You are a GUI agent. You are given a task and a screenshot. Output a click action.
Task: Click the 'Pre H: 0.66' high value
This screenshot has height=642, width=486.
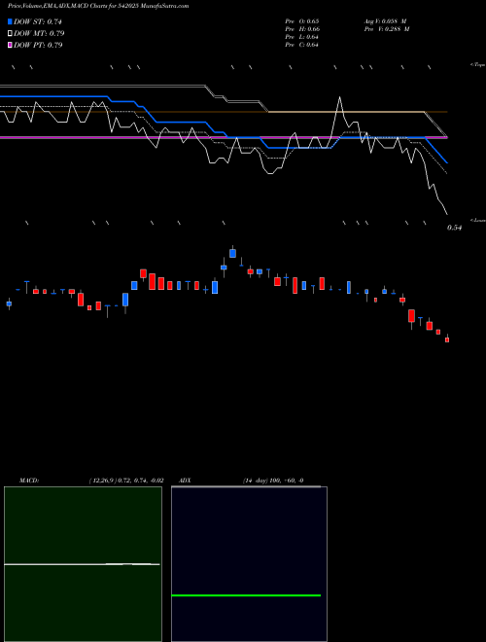[302, 29]
